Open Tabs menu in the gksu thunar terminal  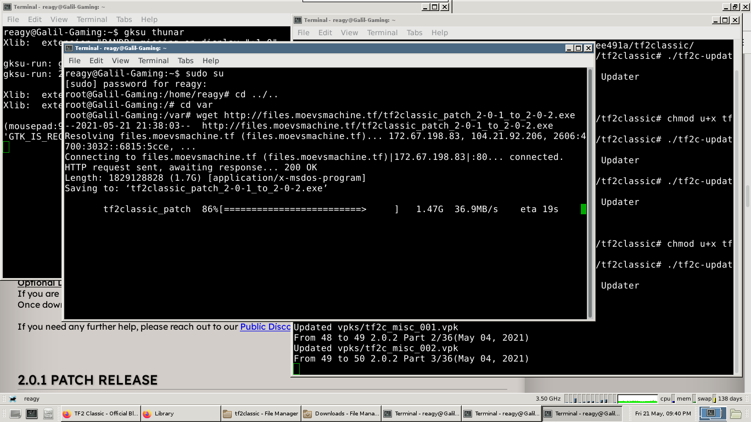124,19
